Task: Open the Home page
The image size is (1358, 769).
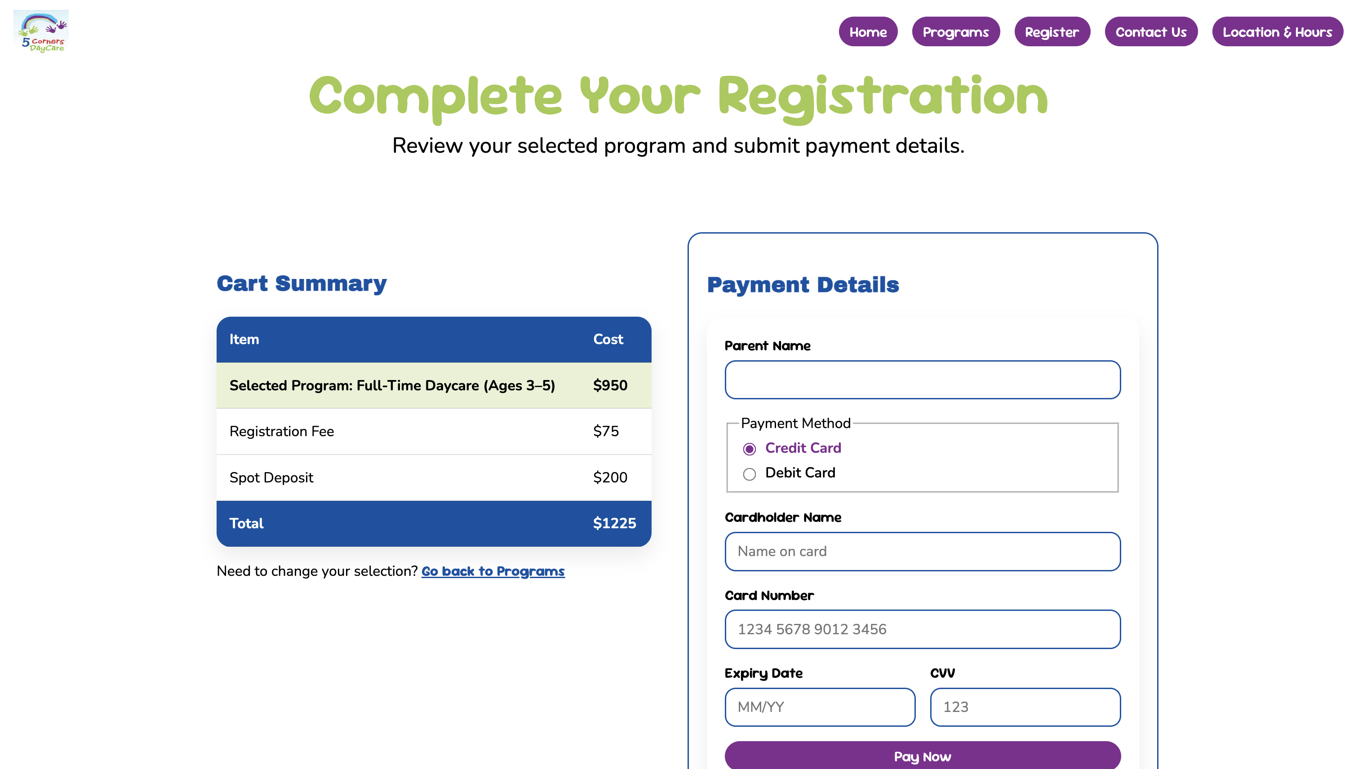Action: [868, 32]
